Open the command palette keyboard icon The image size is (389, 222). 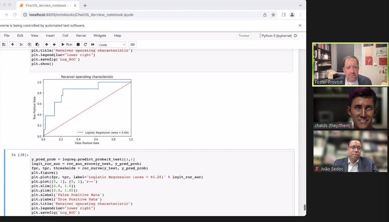pos(133,44)
